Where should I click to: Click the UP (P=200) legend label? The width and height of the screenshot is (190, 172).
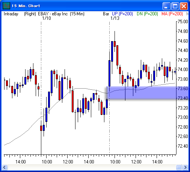[x=122, y=14]
